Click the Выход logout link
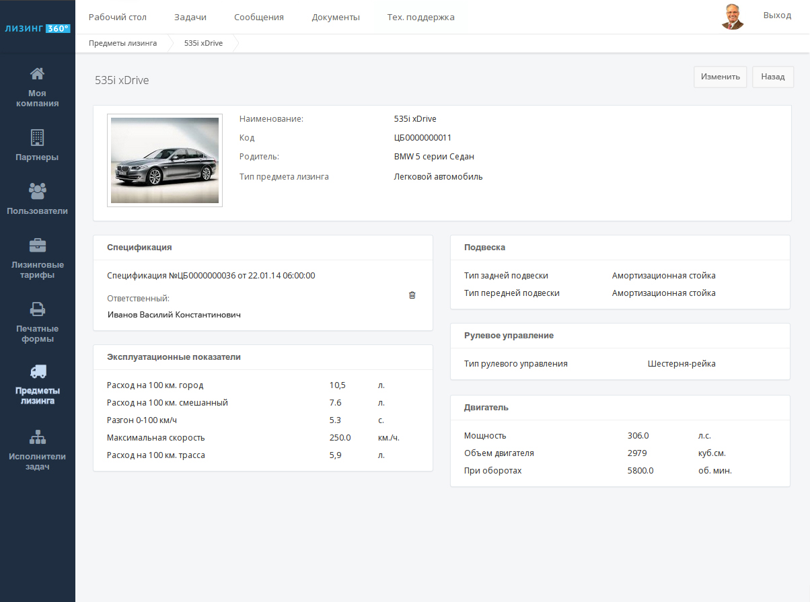Screen dimensions: 810x602 click(777, 15)
